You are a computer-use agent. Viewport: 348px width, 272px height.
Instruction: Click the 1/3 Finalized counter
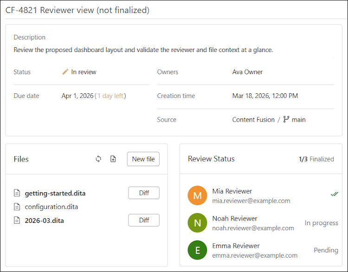[316, 159]
